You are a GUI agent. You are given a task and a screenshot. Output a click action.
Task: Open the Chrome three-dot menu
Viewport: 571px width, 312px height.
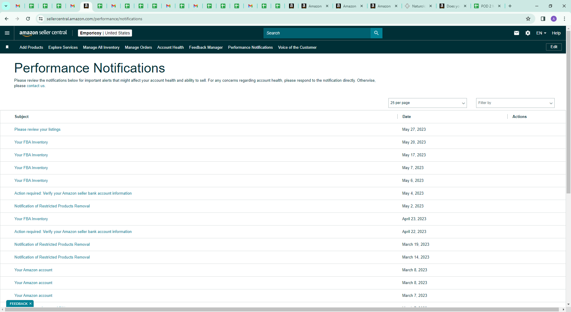(x=564, y=19)
